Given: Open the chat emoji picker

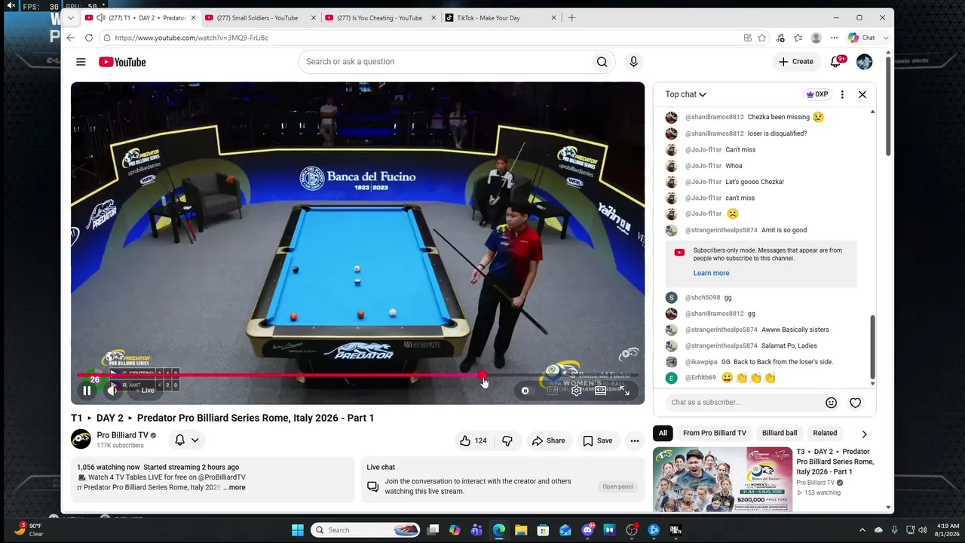Looking at the screenshot, I should pyautogui.click(x=831, y=403).
